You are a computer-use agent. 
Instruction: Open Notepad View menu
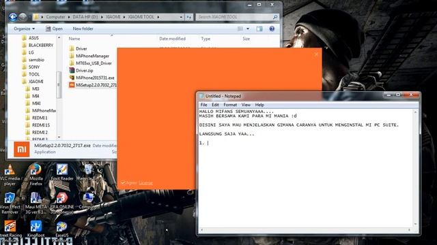(246, 105)
